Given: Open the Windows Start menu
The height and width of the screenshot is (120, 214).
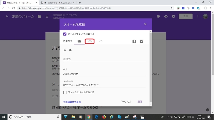Looking at the screenshot, I should (x=4, y=117).
